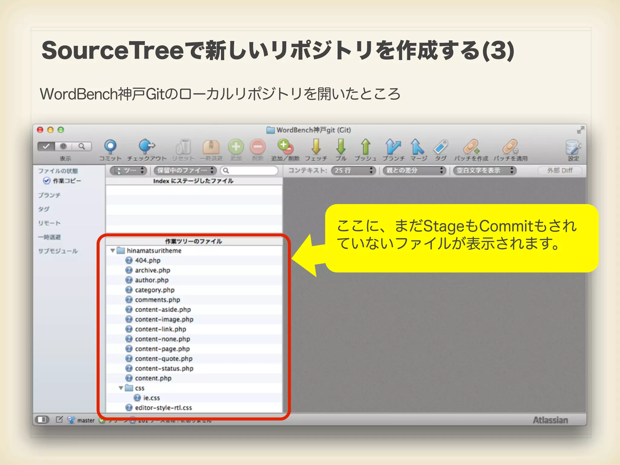
Task: Switch to search view magnifier segment
Action: pyautogui.click(x=82, y=147)
